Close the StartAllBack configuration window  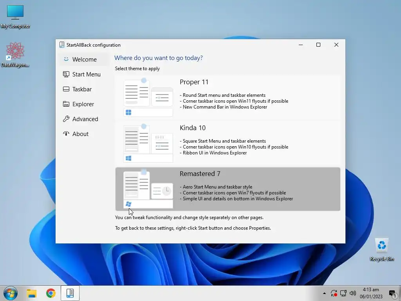click(336, 45)
